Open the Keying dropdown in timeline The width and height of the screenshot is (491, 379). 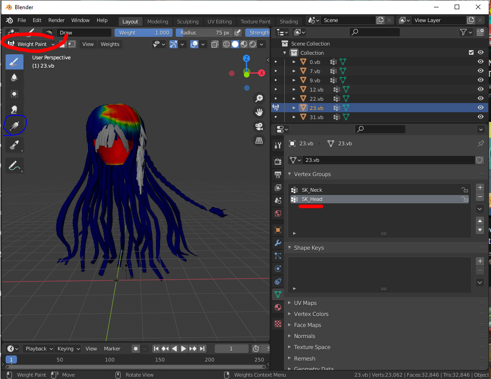69,349
